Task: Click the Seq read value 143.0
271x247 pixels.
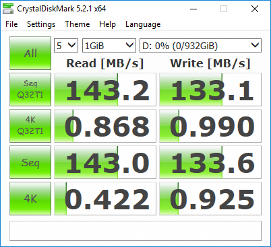Action: click(x=105, y=162)
